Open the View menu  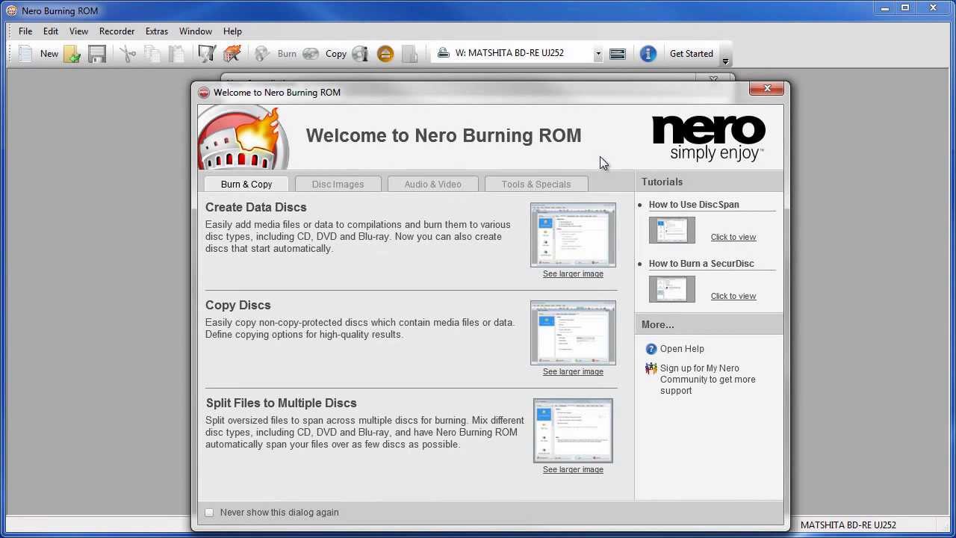pyautogui.click(x=78, y=31)
